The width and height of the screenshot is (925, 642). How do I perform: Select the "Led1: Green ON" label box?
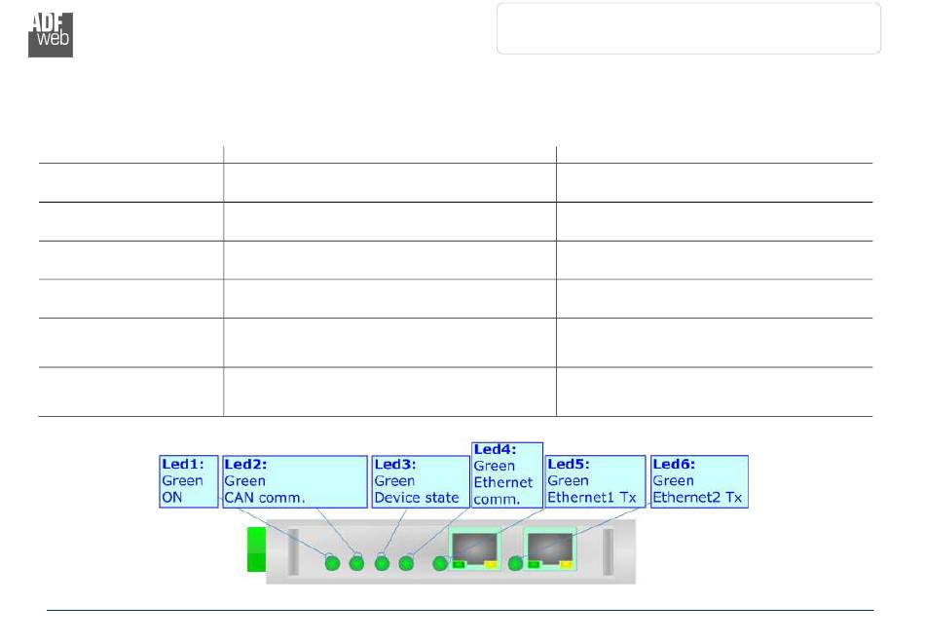click(x=189, y=481)
